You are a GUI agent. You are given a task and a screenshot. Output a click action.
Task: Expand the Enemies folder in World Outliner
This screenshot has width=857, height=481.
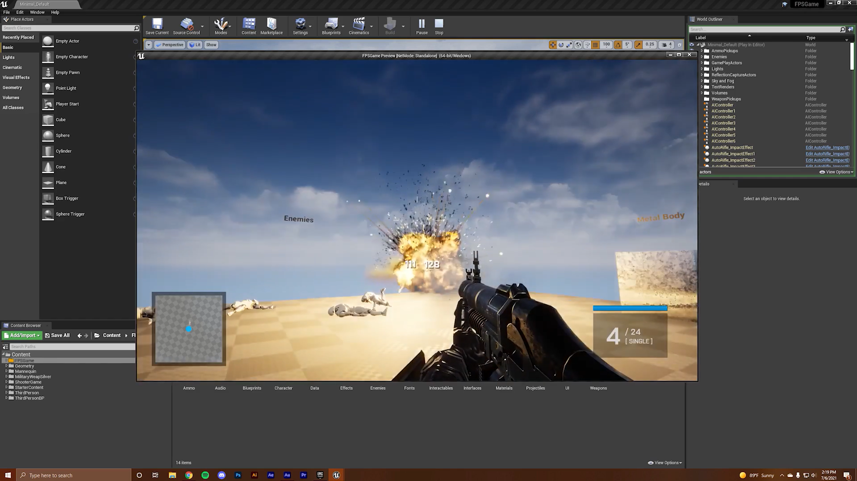tap(702, 57)
